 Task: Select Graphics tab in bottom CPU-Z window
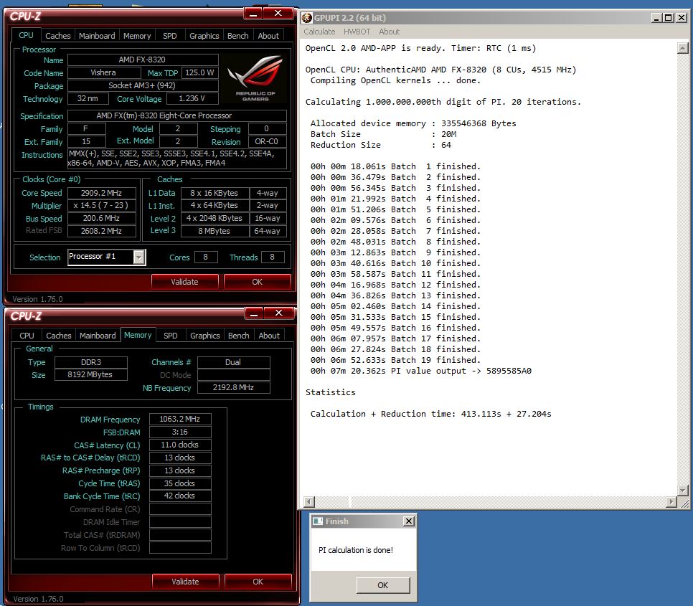(205, 336)
